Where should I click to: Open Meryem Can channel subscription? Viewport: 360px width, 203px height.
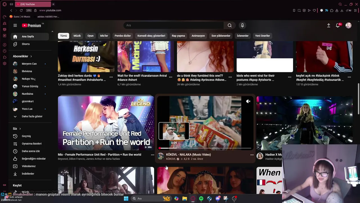pyautogui.click(x=30, y=64)
